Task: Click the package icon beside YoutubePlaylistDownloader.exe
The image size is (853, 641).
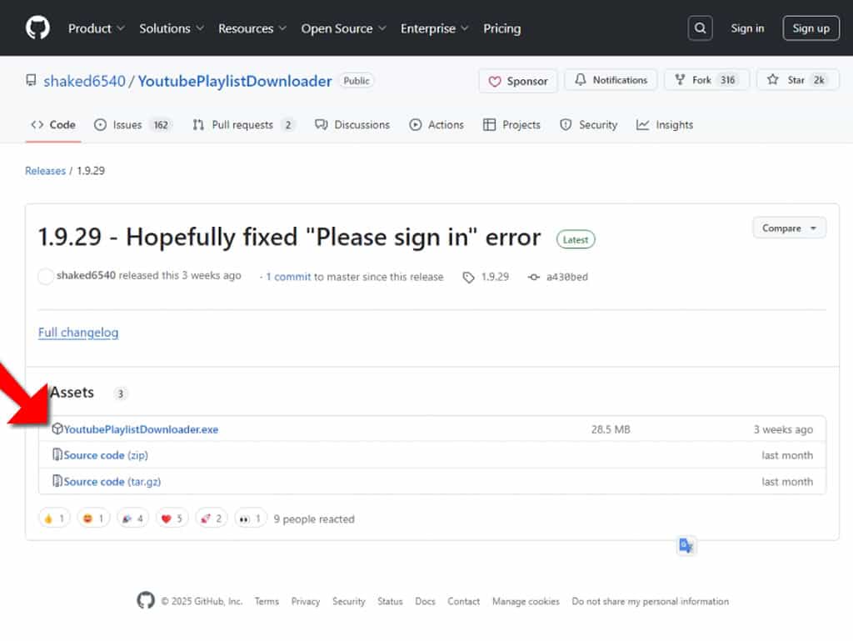Action: point(57,428)
